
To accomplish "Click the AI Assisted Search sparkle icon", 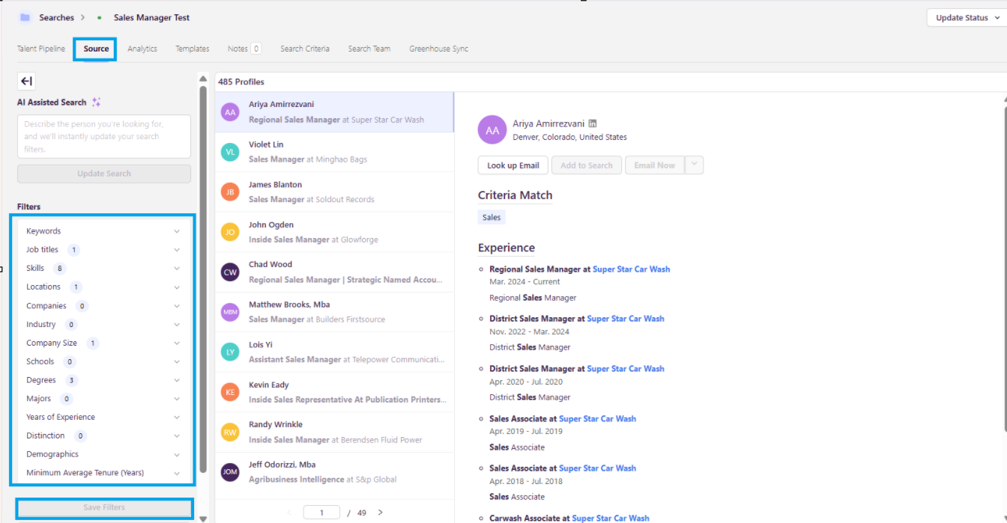I will point(96,103).
